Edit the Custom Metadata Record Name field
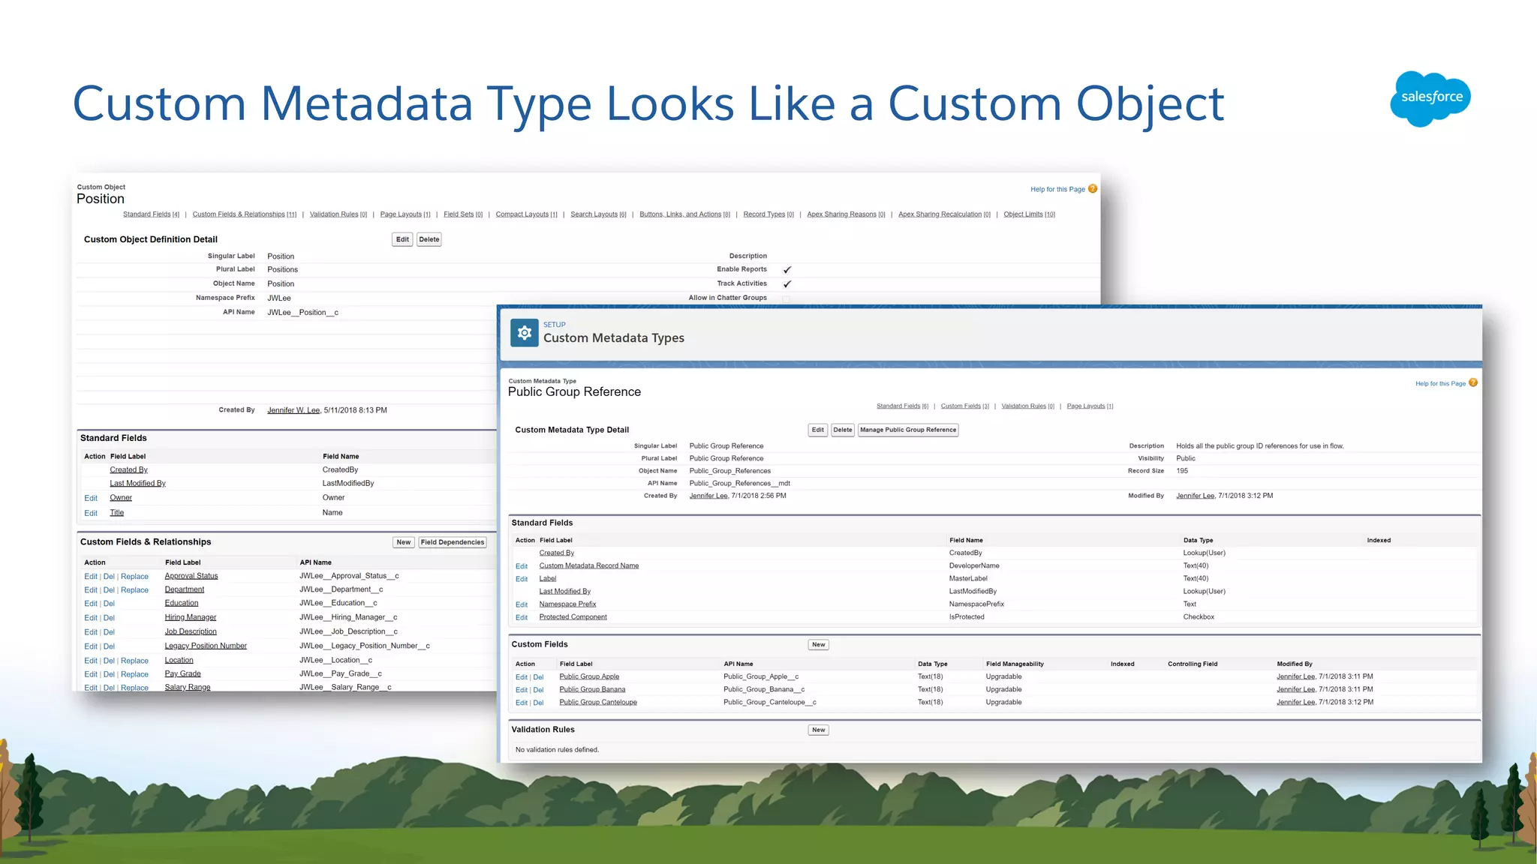 tap(522, 566)
